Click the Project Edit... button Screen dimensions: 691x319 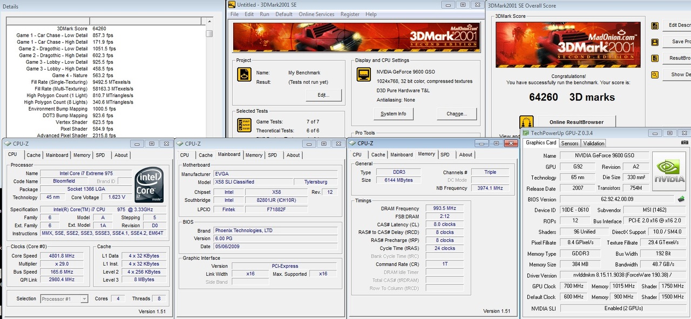pos(324,95)
